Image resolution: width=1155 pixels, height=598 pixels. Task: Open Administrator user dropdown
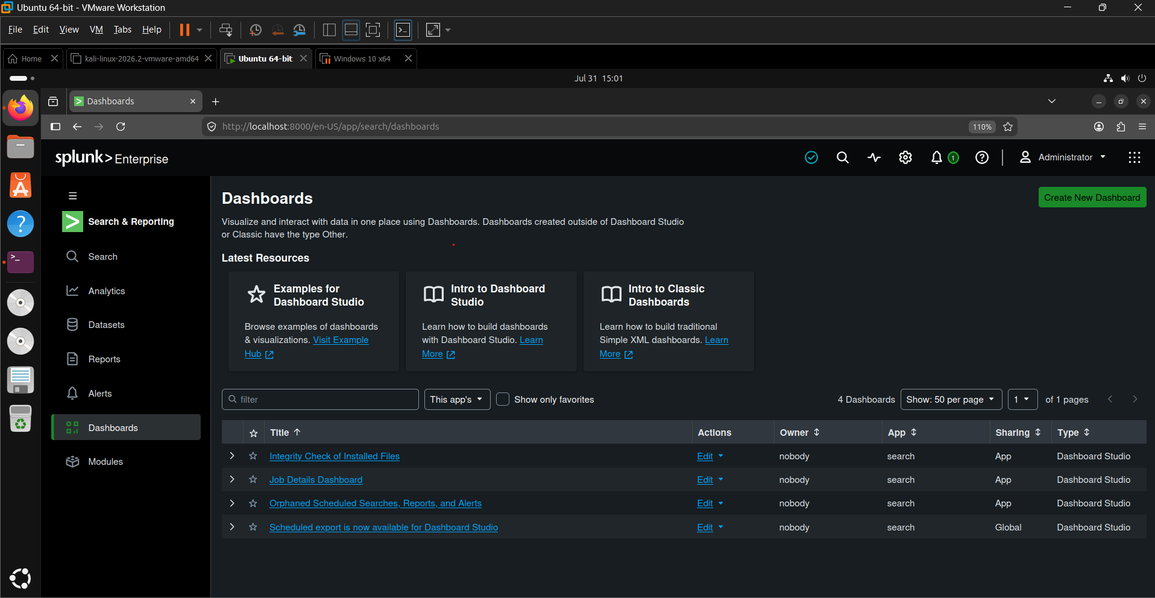(x=1063, y=157)
